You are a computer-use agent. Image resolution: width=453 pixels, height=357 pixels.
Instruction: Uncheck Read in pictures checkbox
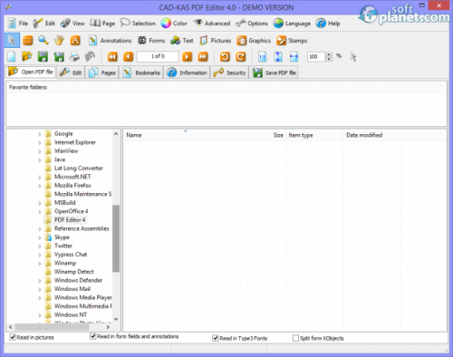(13, 337)
